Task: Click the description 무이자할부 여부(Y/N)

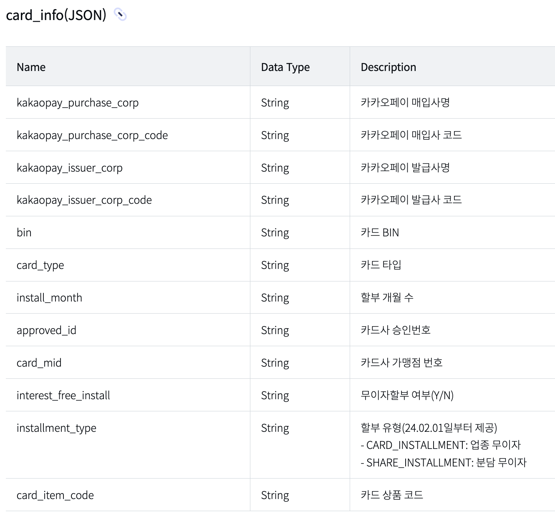Action: point(407,395)
